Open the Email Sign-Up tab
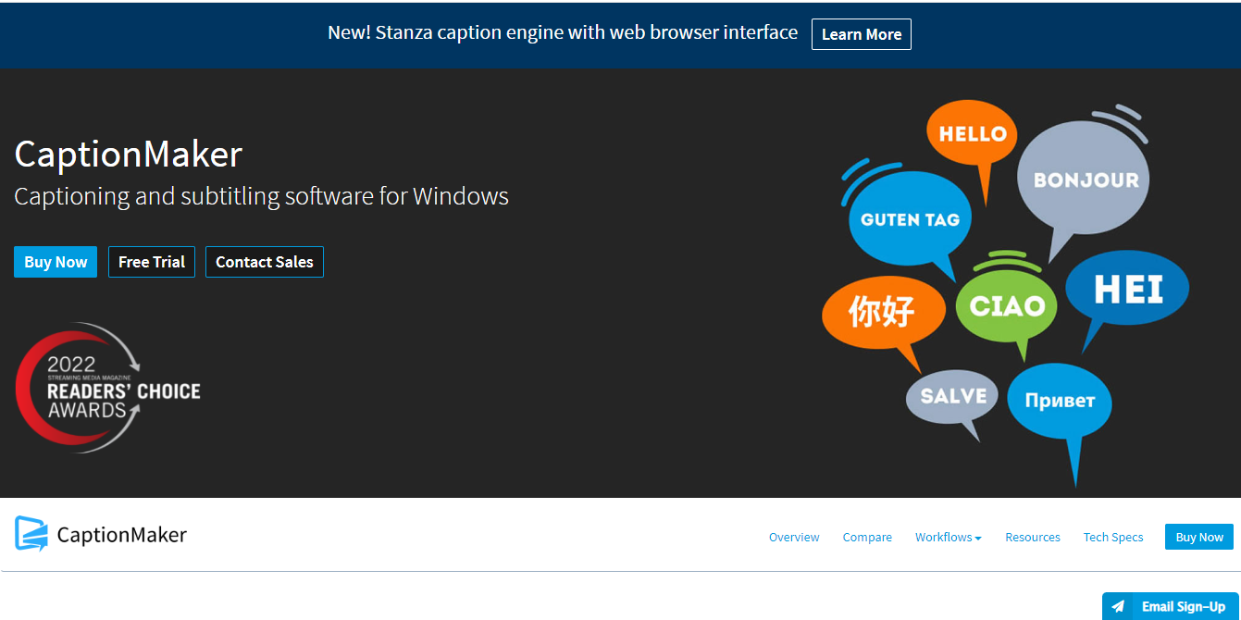The image size is (1241, 620). click(1171, 606)
